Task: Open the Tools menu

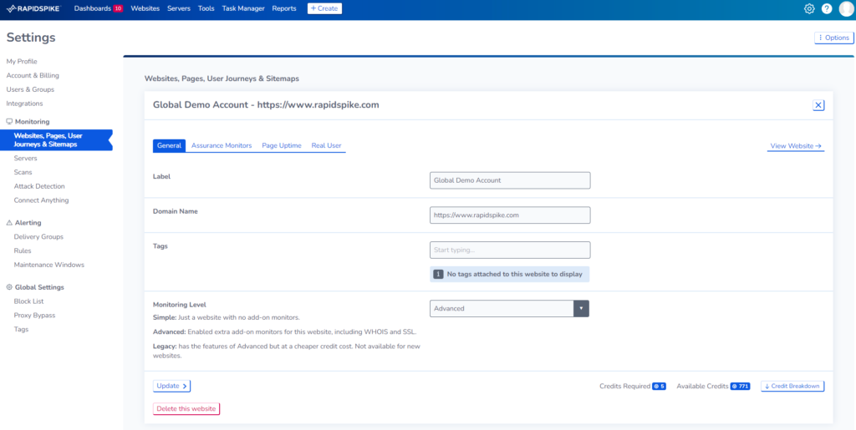Action: click(x=206, y=8)
